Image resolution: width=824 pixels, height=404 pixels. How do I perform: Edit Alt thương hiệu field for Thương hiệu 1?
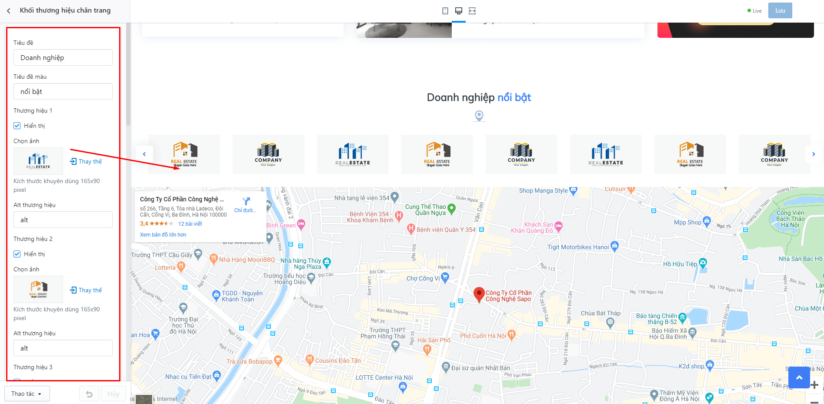coord(63,220)
